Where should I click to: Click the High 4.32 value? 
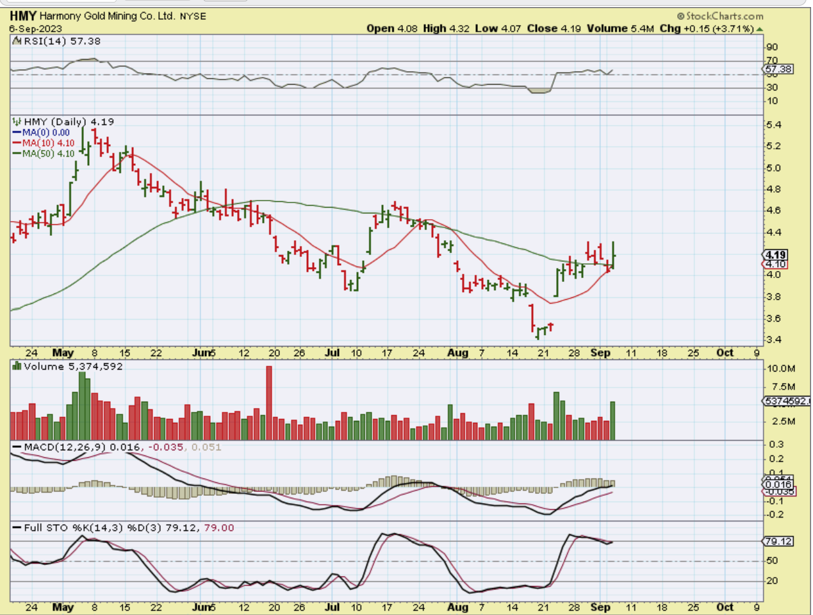446,29
